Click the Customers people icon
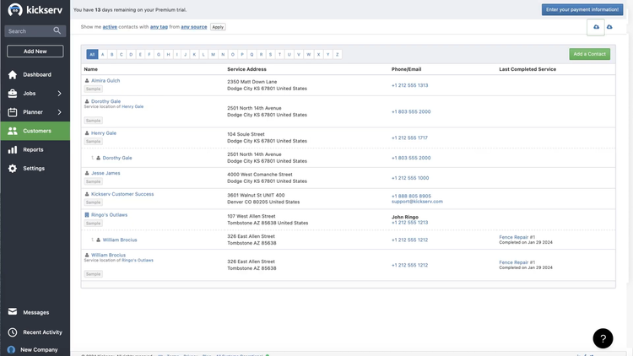Screen dimensions: 633x356 pos(13,131)
